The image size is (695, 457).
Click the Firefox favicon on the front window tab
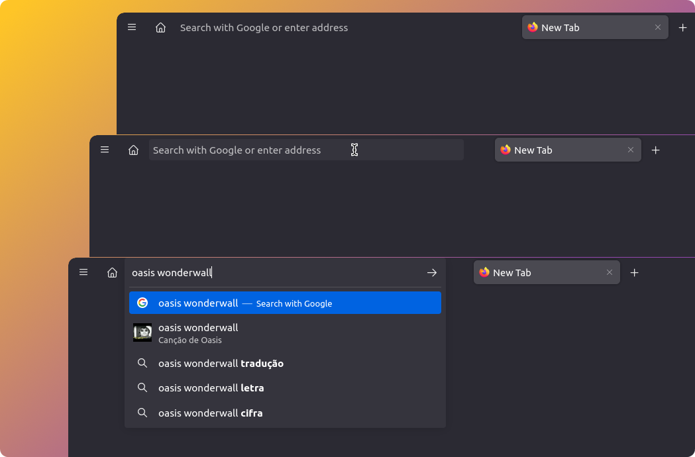coord(484,272)
